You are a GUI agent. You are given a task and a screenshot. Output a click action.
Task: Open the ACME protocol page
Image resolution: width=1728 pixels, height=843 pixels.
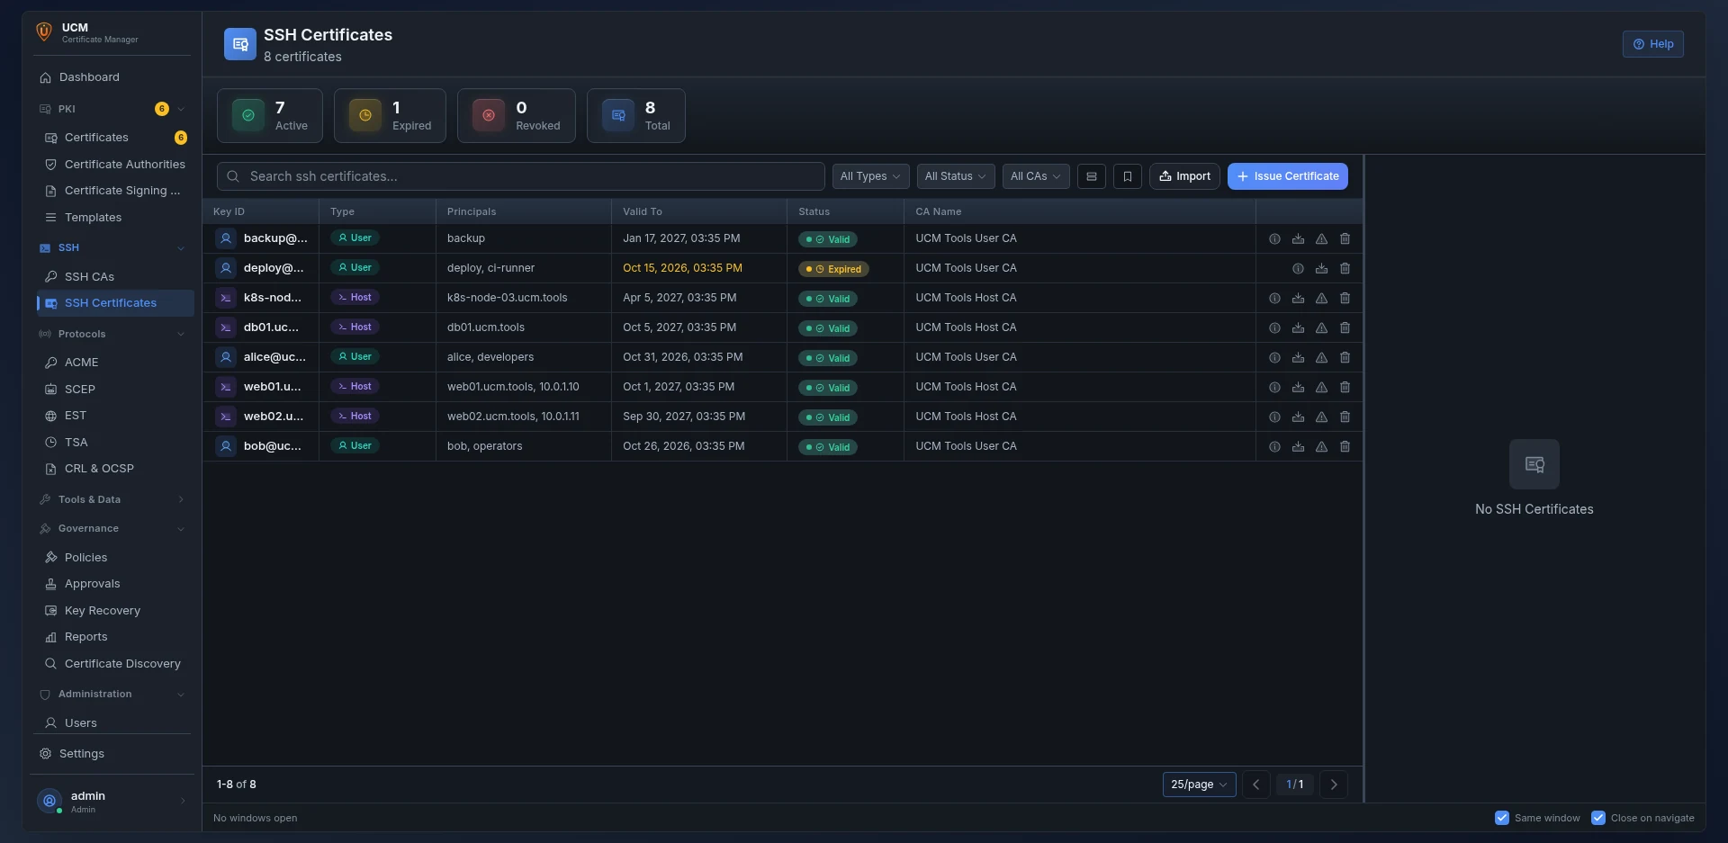pos(115,363)
